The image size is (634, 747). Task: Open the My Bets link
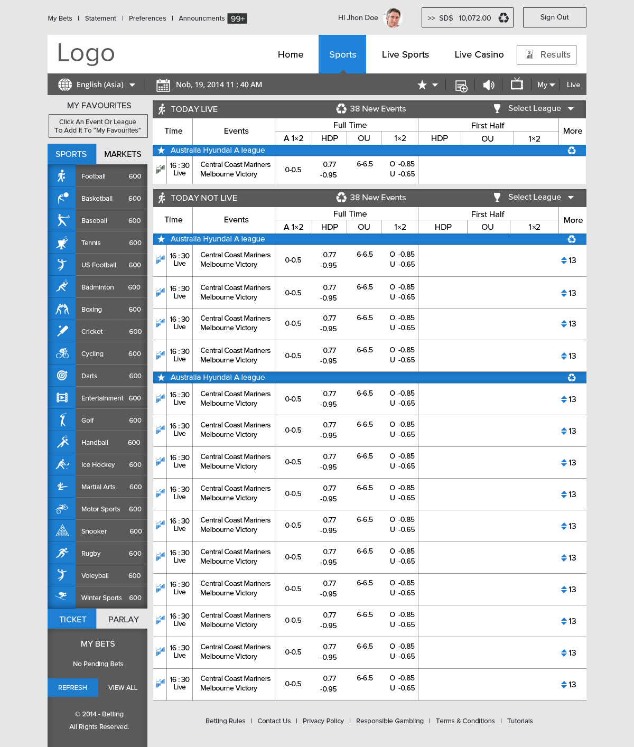tap(60, 18)
